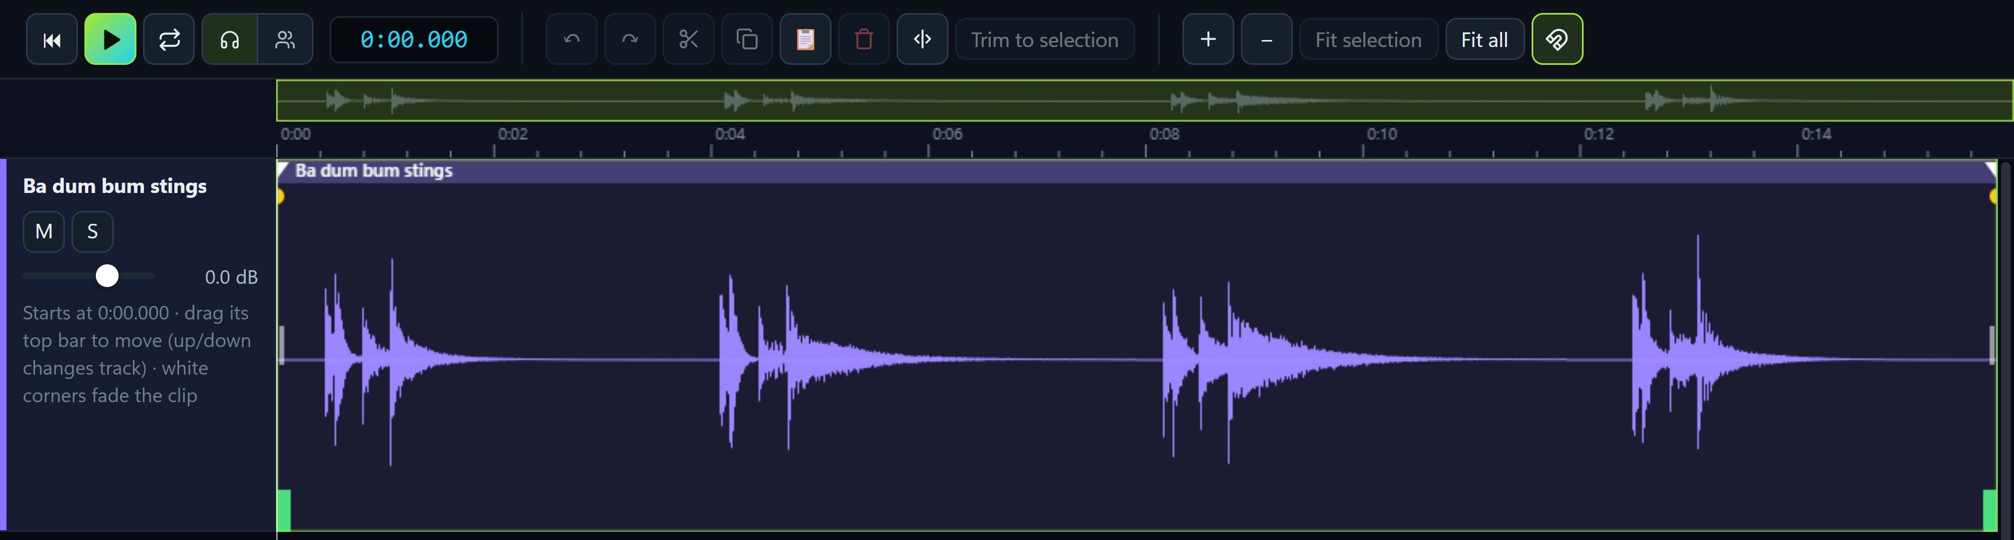This screenshot has width=2014, height=540.
Task: Select the track name Ba dum bum stings
Action: coord(115,186)
